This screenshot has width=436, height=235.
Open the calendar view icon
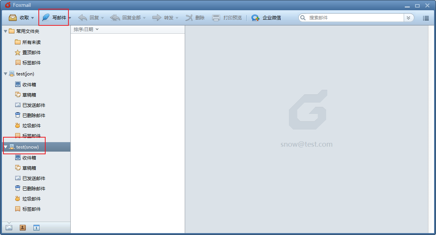(36, 227)
